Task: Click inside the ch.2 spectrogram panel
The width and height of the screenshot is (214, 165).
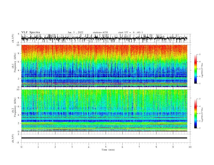Action: click(x=104, y=111)
